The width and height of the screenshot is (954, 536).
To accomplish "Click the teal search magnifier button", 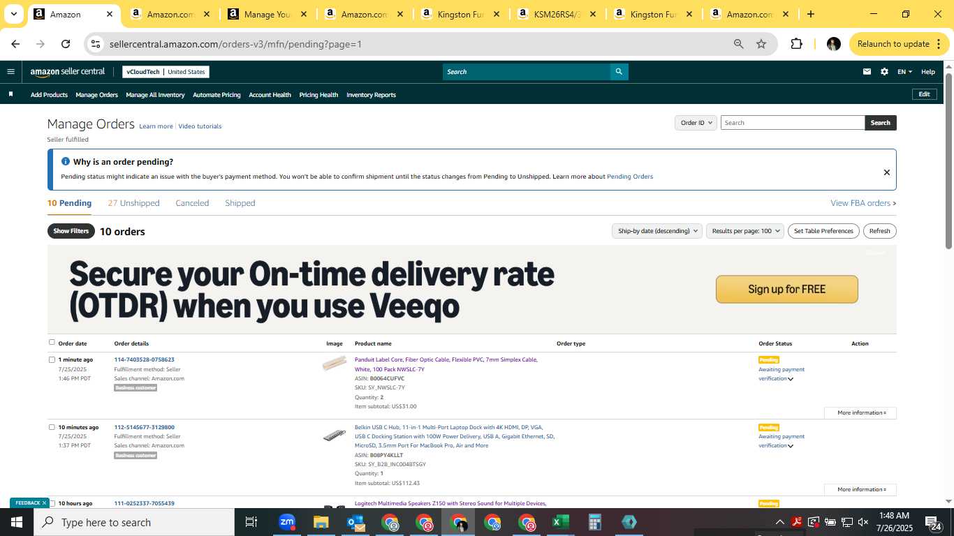I will pos(619,71).
